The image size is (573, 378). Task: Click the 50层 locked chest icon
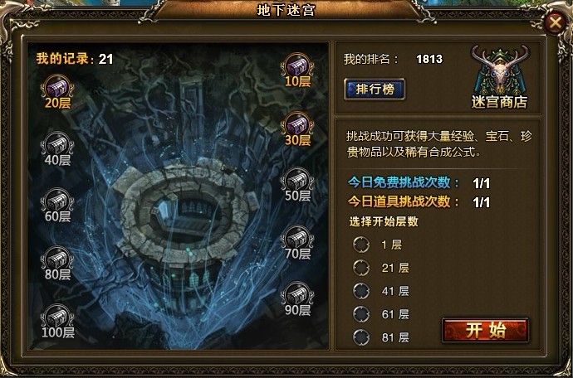(297, 180)
